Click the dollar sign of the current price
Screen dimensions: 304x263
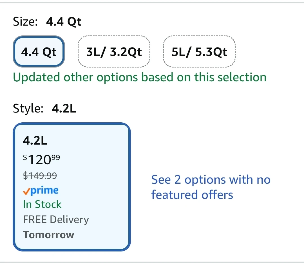tap(25, 158)
